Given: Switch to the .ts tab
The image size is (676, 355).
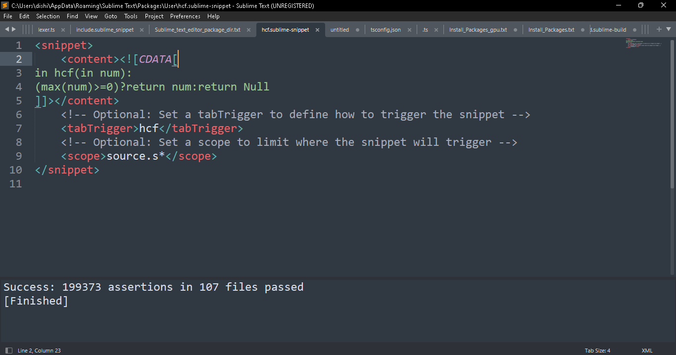Looking at the screenshot, I should pos(425,30).
